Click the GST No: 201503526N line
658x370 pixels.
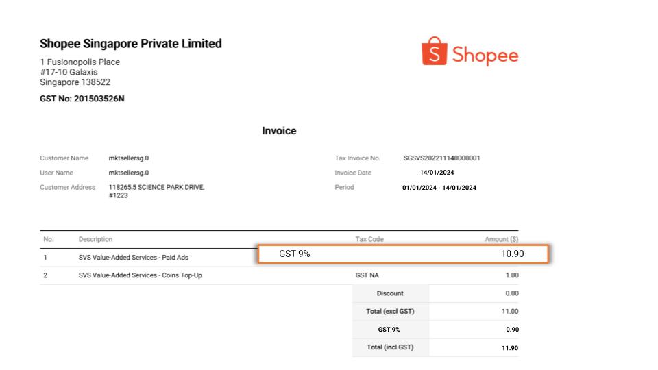82,99
